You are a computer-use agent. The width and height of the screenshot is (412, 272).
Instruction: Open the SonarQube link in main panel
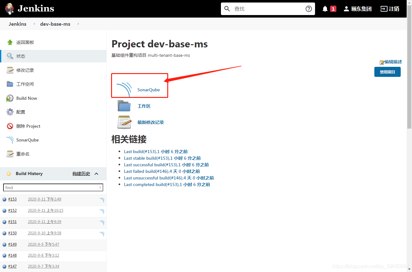[149, 90]
